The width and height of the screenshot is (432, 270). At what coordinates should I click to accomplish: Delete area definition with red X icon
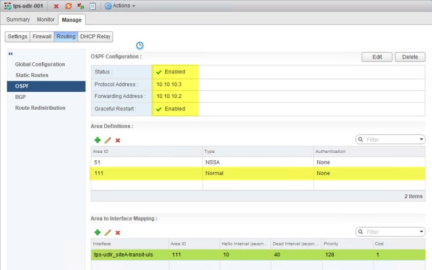(x=118, y=141)
